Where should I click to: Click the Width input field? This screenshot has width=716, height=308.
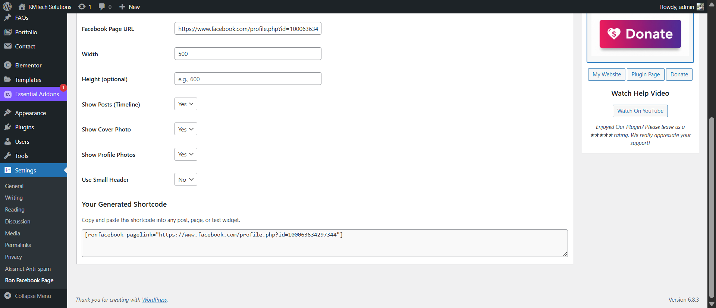248,54
